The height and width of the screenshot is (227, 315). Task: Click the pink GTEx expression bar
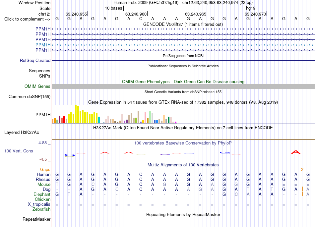coord(145,118)
